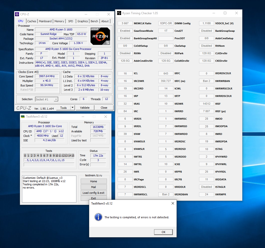Click the blue info icon in dialog
This screenshot has height=248, width=265.
coord(98,217)
